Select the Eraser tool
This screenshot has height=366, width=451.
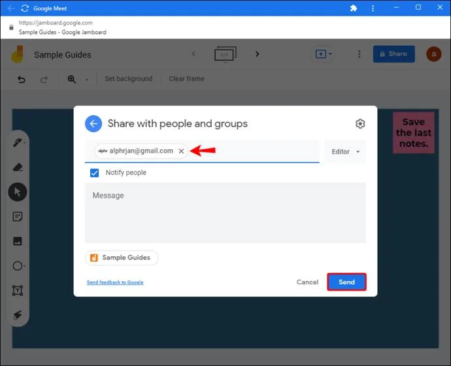(18, 167)
